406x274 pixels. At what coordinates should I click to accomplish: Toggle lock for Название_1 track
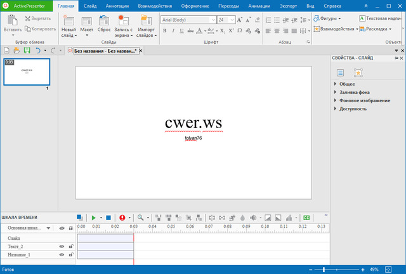pos(70,255)
